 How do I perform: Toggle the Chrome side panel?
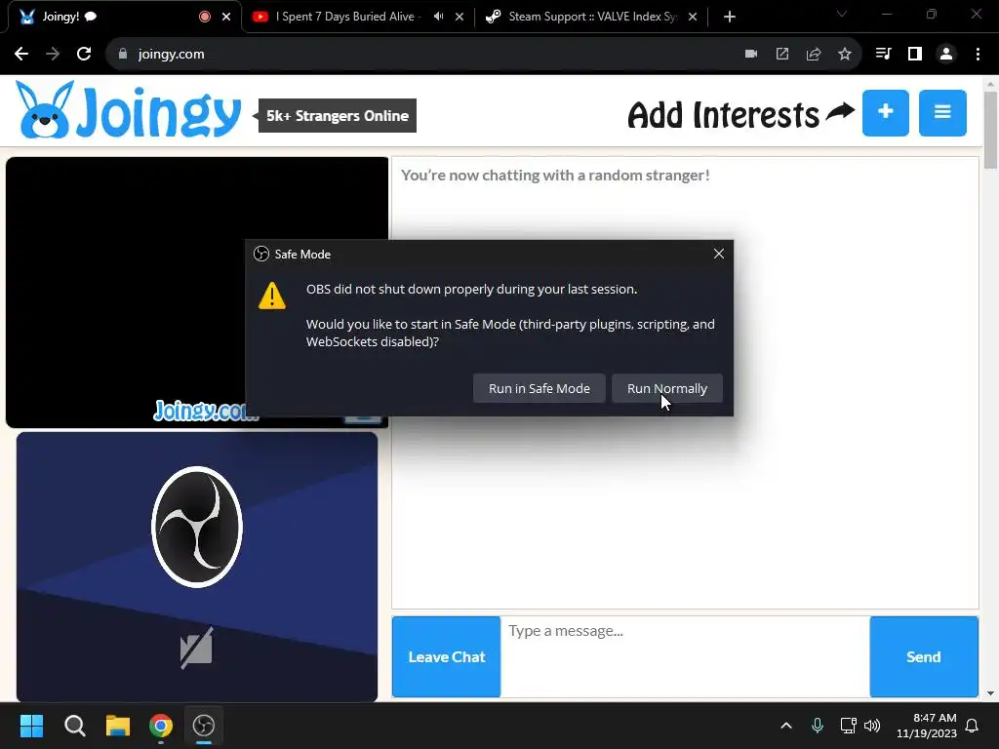click(x=915, y=55)
